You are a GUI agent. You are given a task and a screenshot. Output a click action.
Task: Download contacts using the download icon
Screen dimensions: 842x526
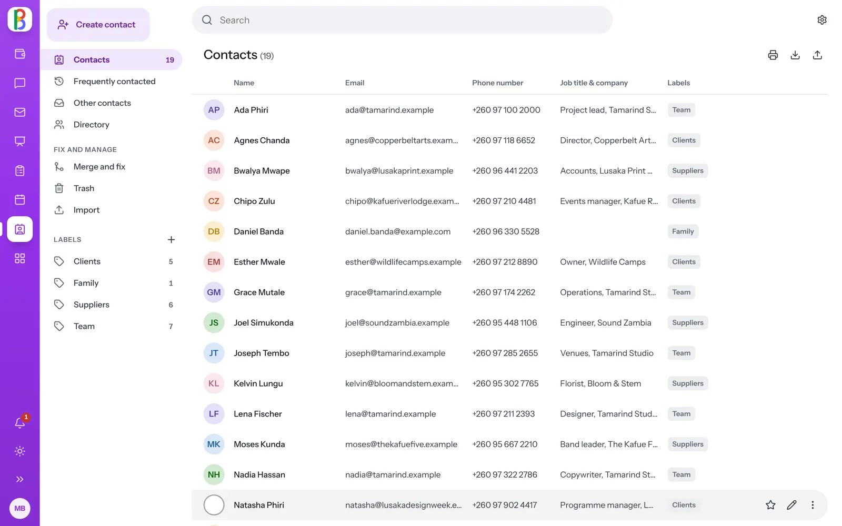(x=795, y=55)
